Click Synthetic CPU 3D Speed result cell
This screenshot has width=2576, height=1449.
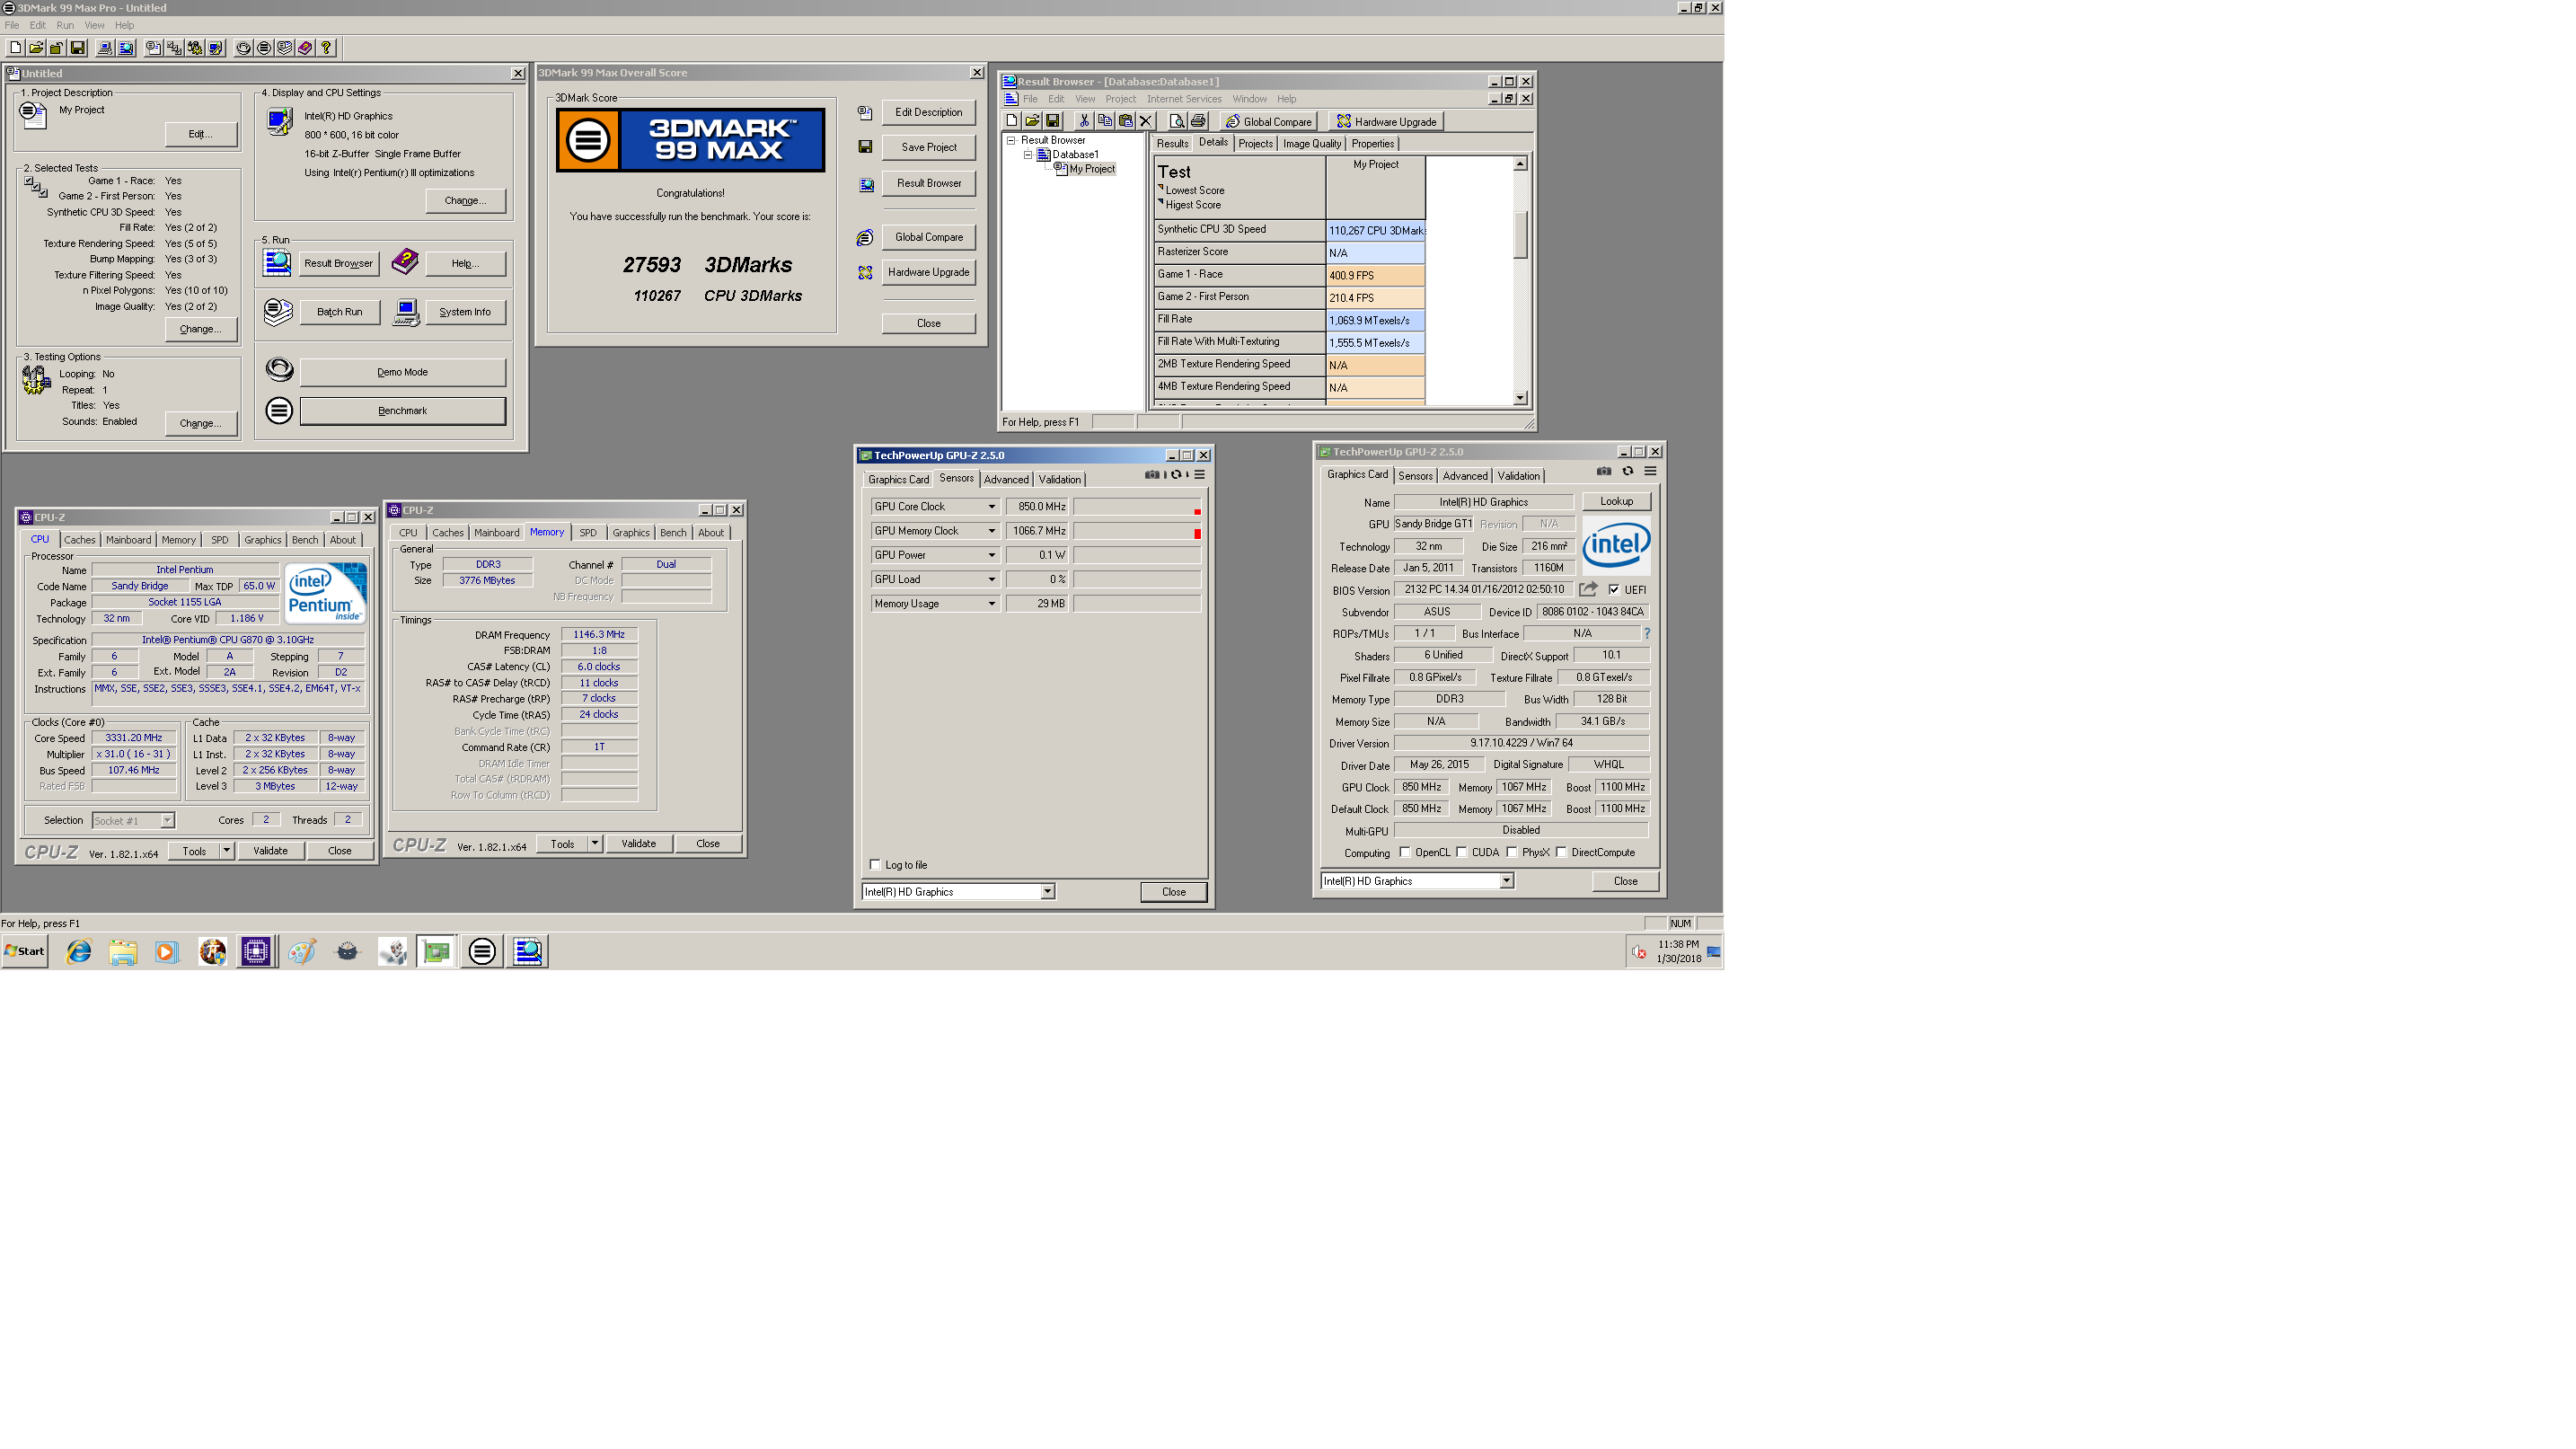point(1376,231)
